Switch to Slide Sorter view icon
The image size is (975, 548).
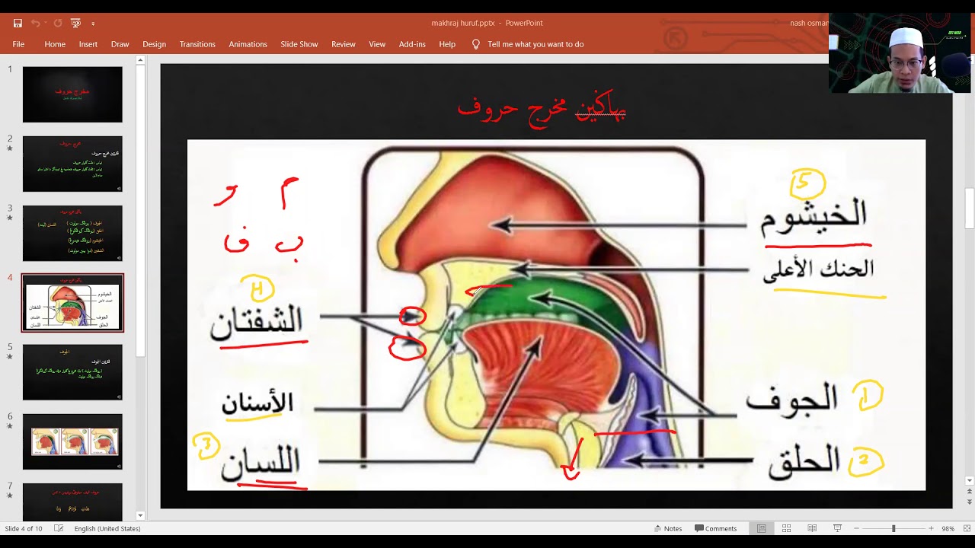[786, 528]
